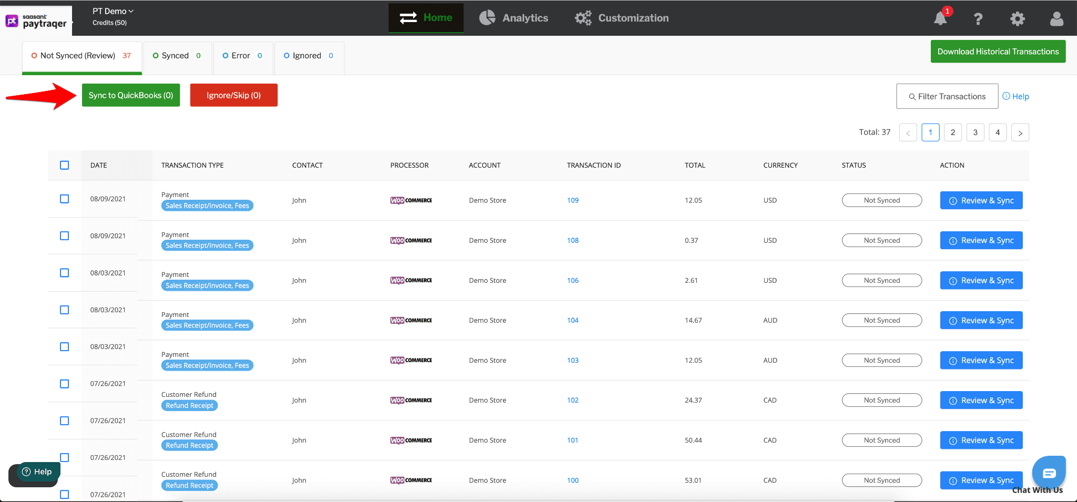
Task: Click the blue Help link
Action: pyautogui.click(x=1015, y=96)
